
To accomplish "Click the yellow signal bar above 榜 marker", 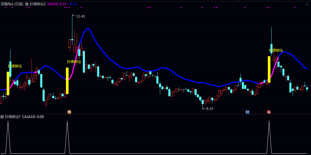I will coord(67,81).
